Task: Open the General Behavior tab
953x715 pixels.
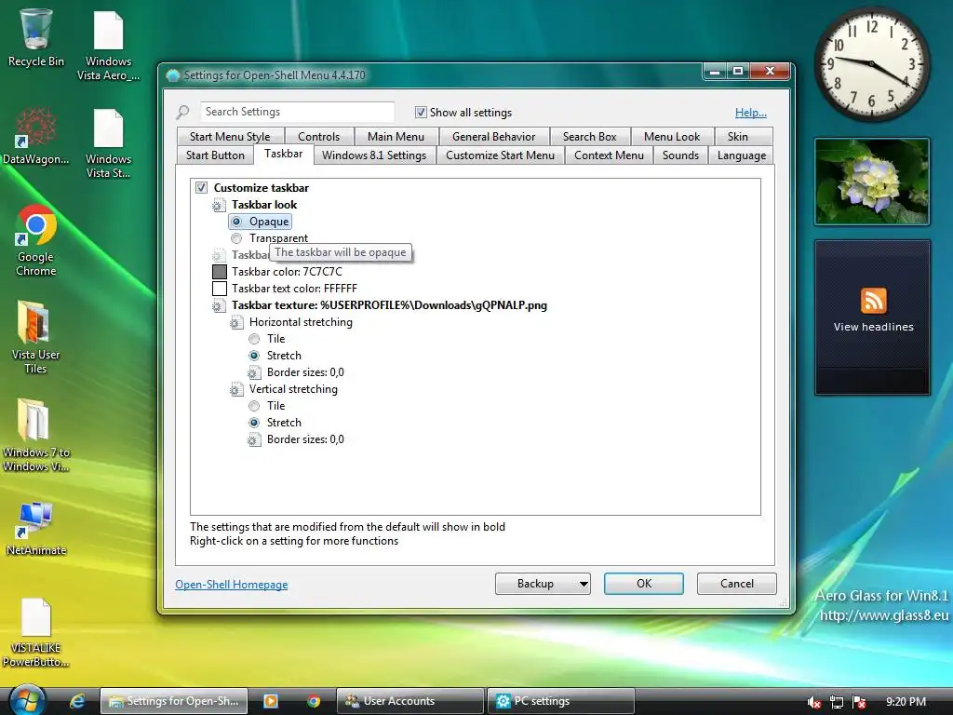Action: (493, 137)
